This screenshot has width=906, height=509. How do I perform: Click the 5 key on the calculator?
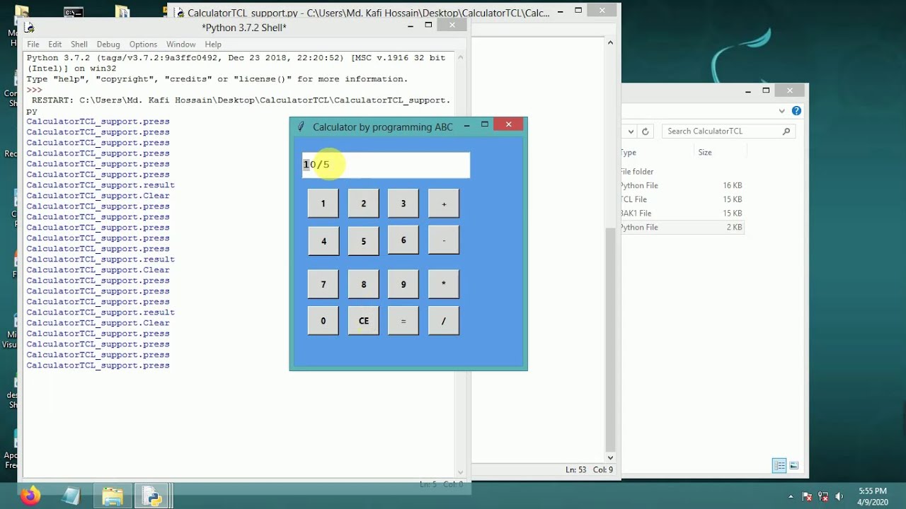(364, 241)
